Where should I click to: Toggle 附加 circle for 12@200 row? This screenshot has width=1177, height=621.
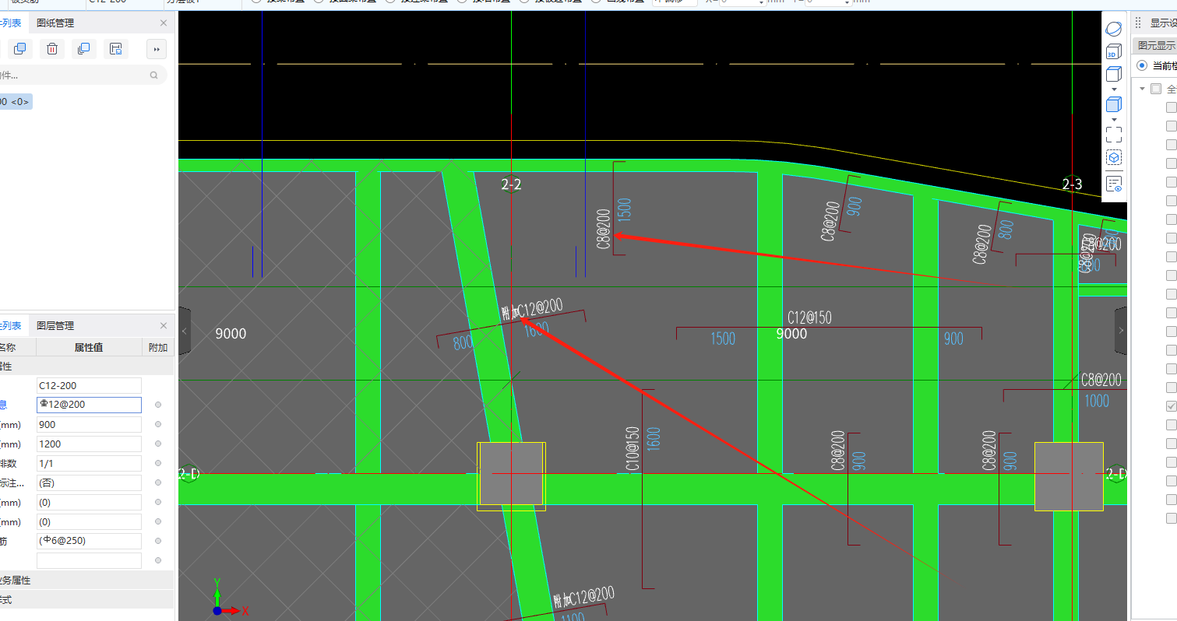(x=158, y=405)
